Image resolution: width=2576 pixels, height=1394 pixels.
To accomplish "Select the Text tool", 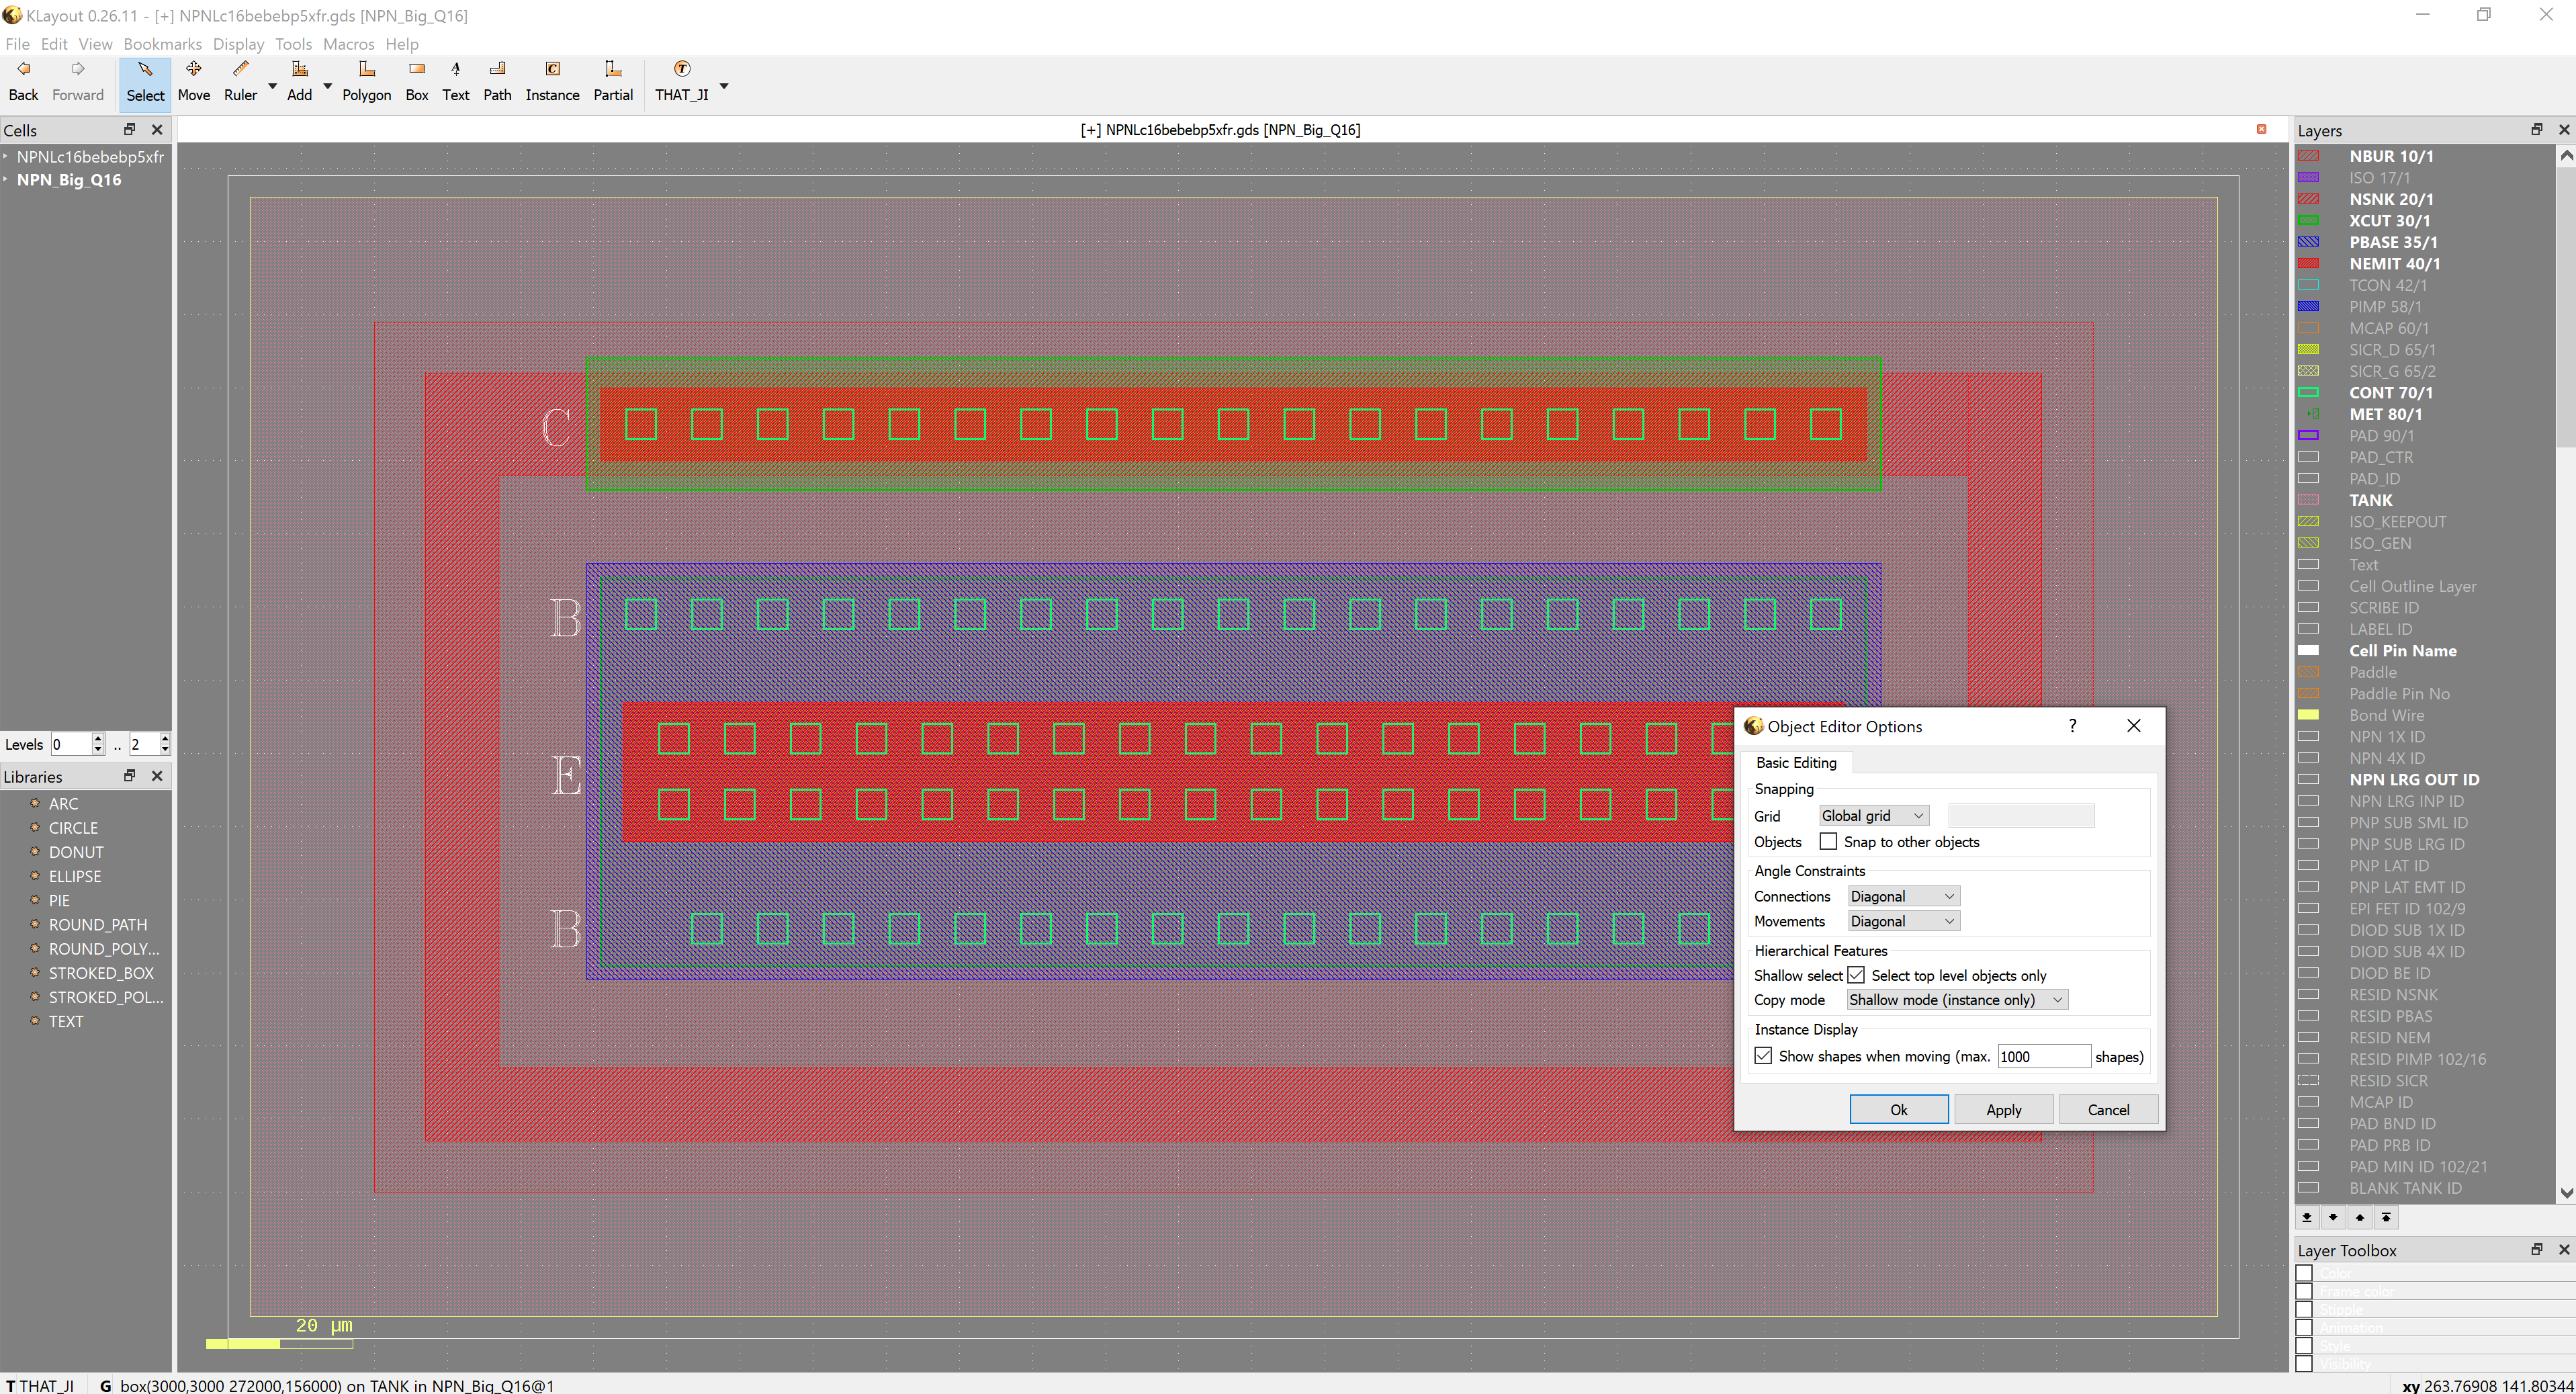I will click(455, 80).
